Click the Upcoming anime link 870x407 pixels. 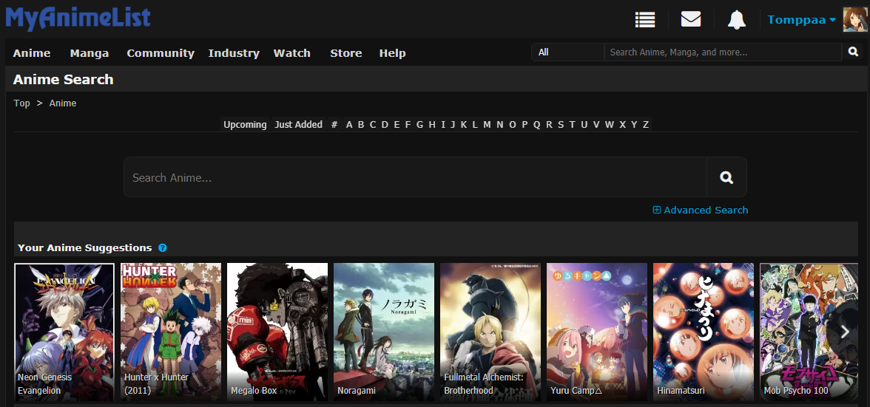(245, 125)
